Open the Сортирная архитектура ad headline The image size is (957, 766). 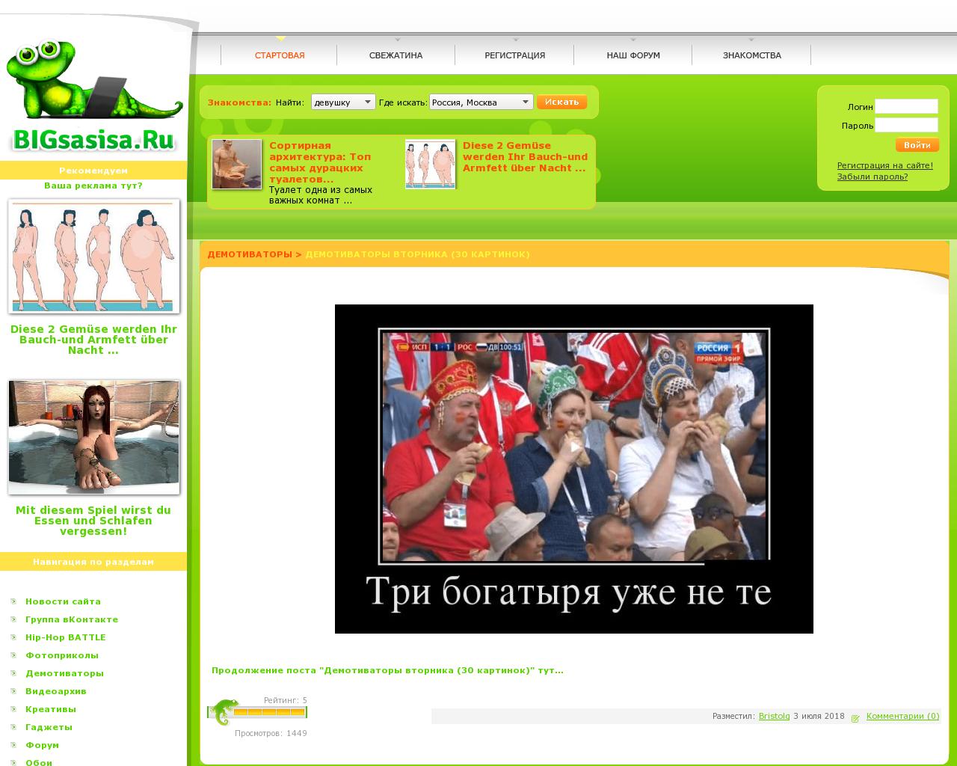pyautogui.click(x=320, y=162)
